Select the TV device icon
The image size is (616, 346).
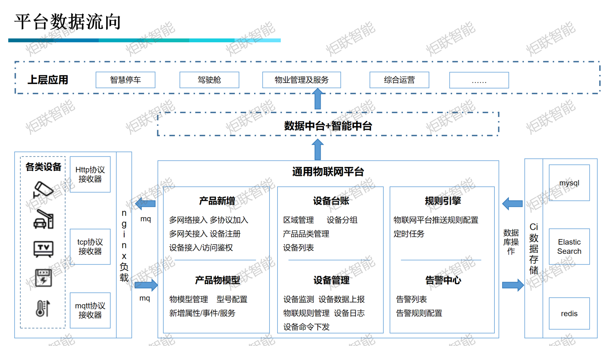click(x=43, y=249)
